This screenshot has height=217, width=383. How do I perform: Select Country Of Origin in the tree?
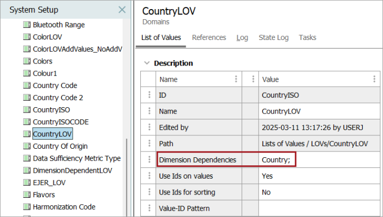tap(60, 146)
